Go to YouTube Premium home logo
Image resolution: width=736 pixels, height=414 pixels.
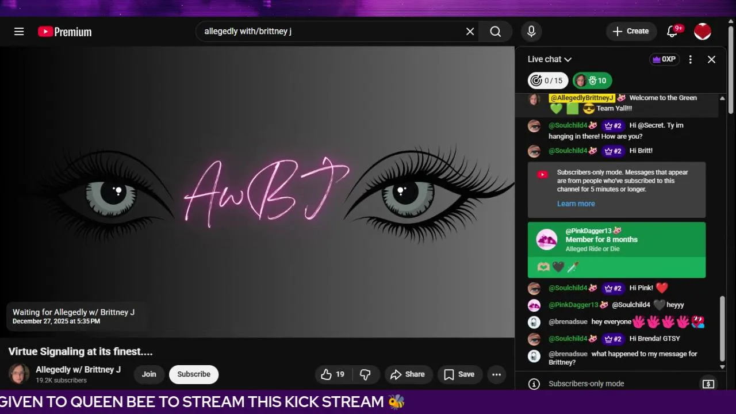pyautogui.click(x=65, y=32)
